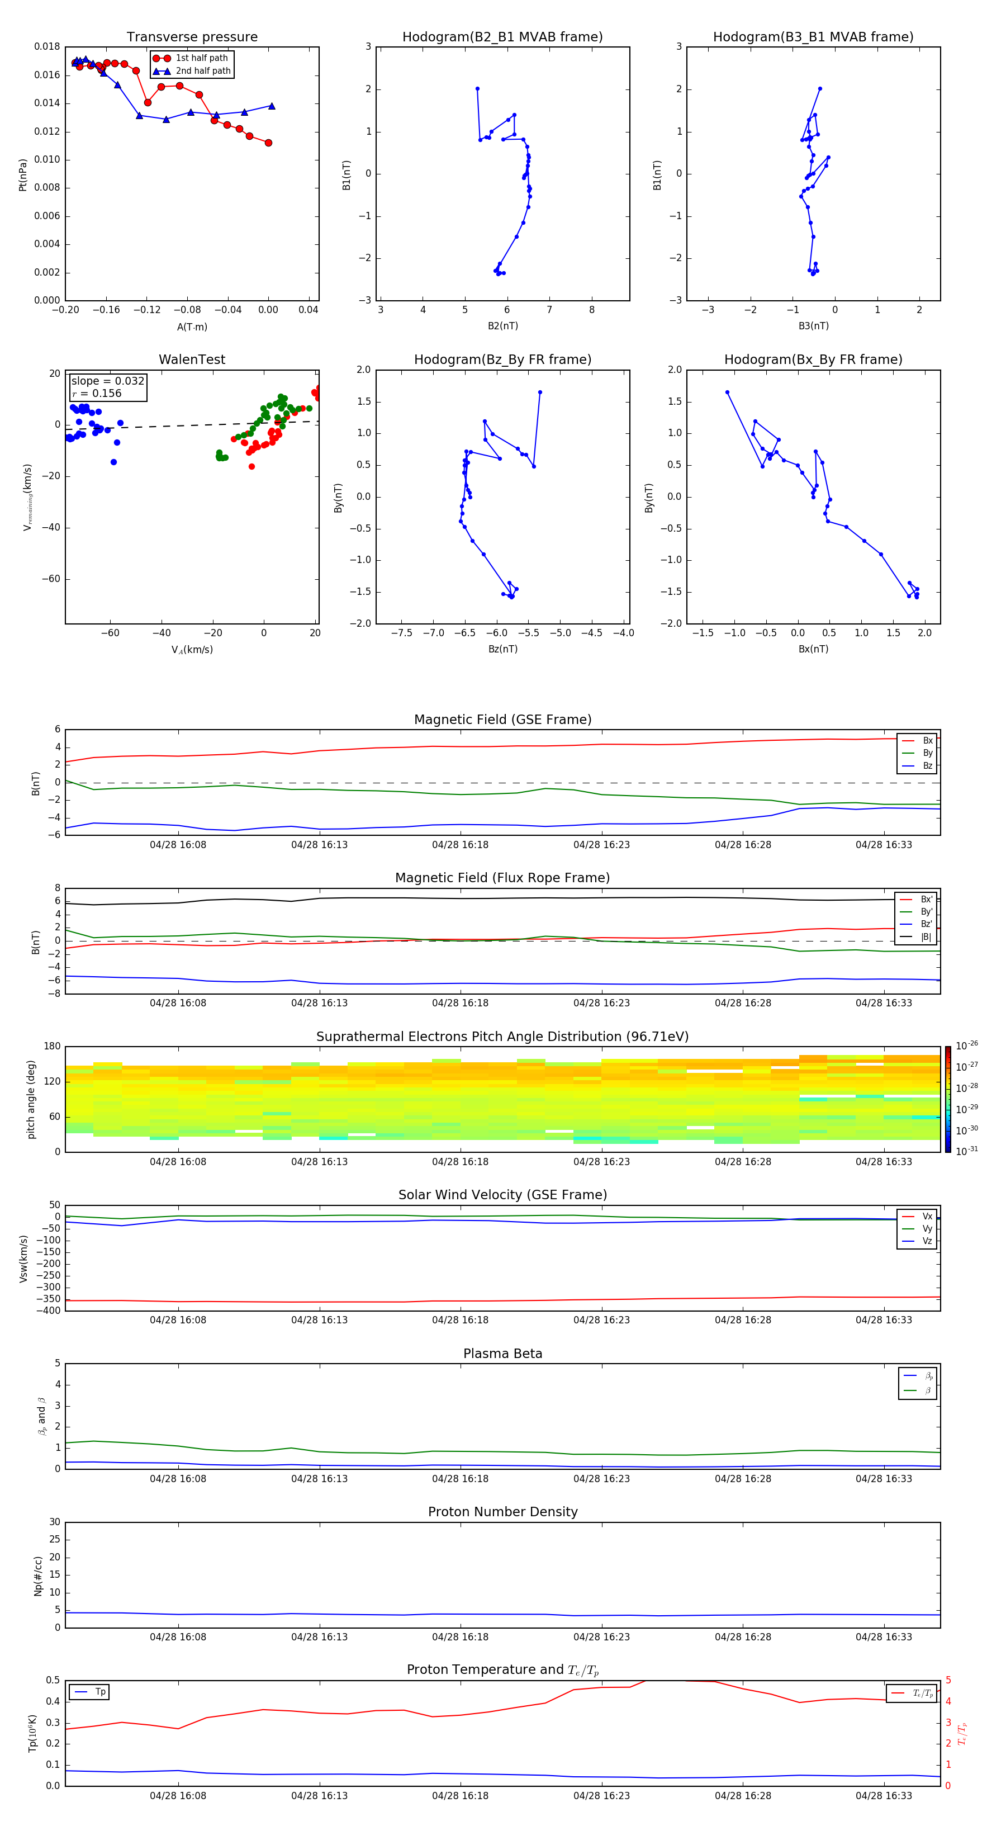
Task: Click the "Hodogram(B2_B1 MVAB frame)" title
Action: click(x=502, y=37)
